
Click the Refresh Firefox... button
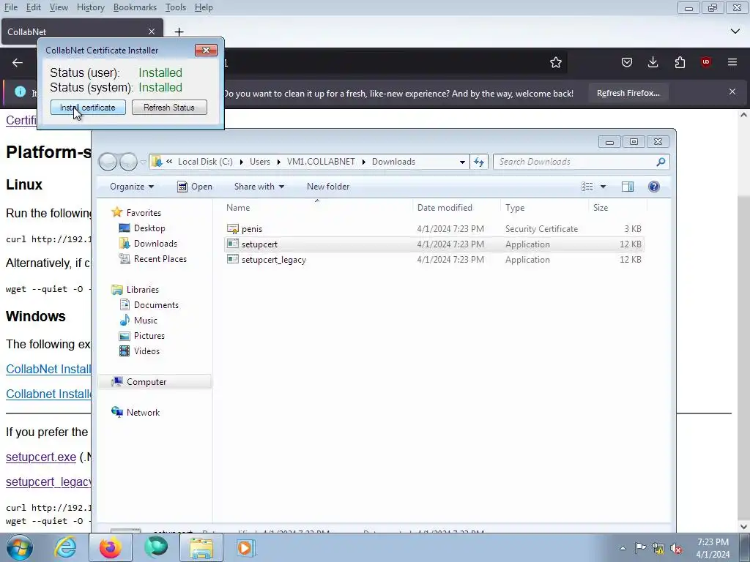[x=628, y=93]
